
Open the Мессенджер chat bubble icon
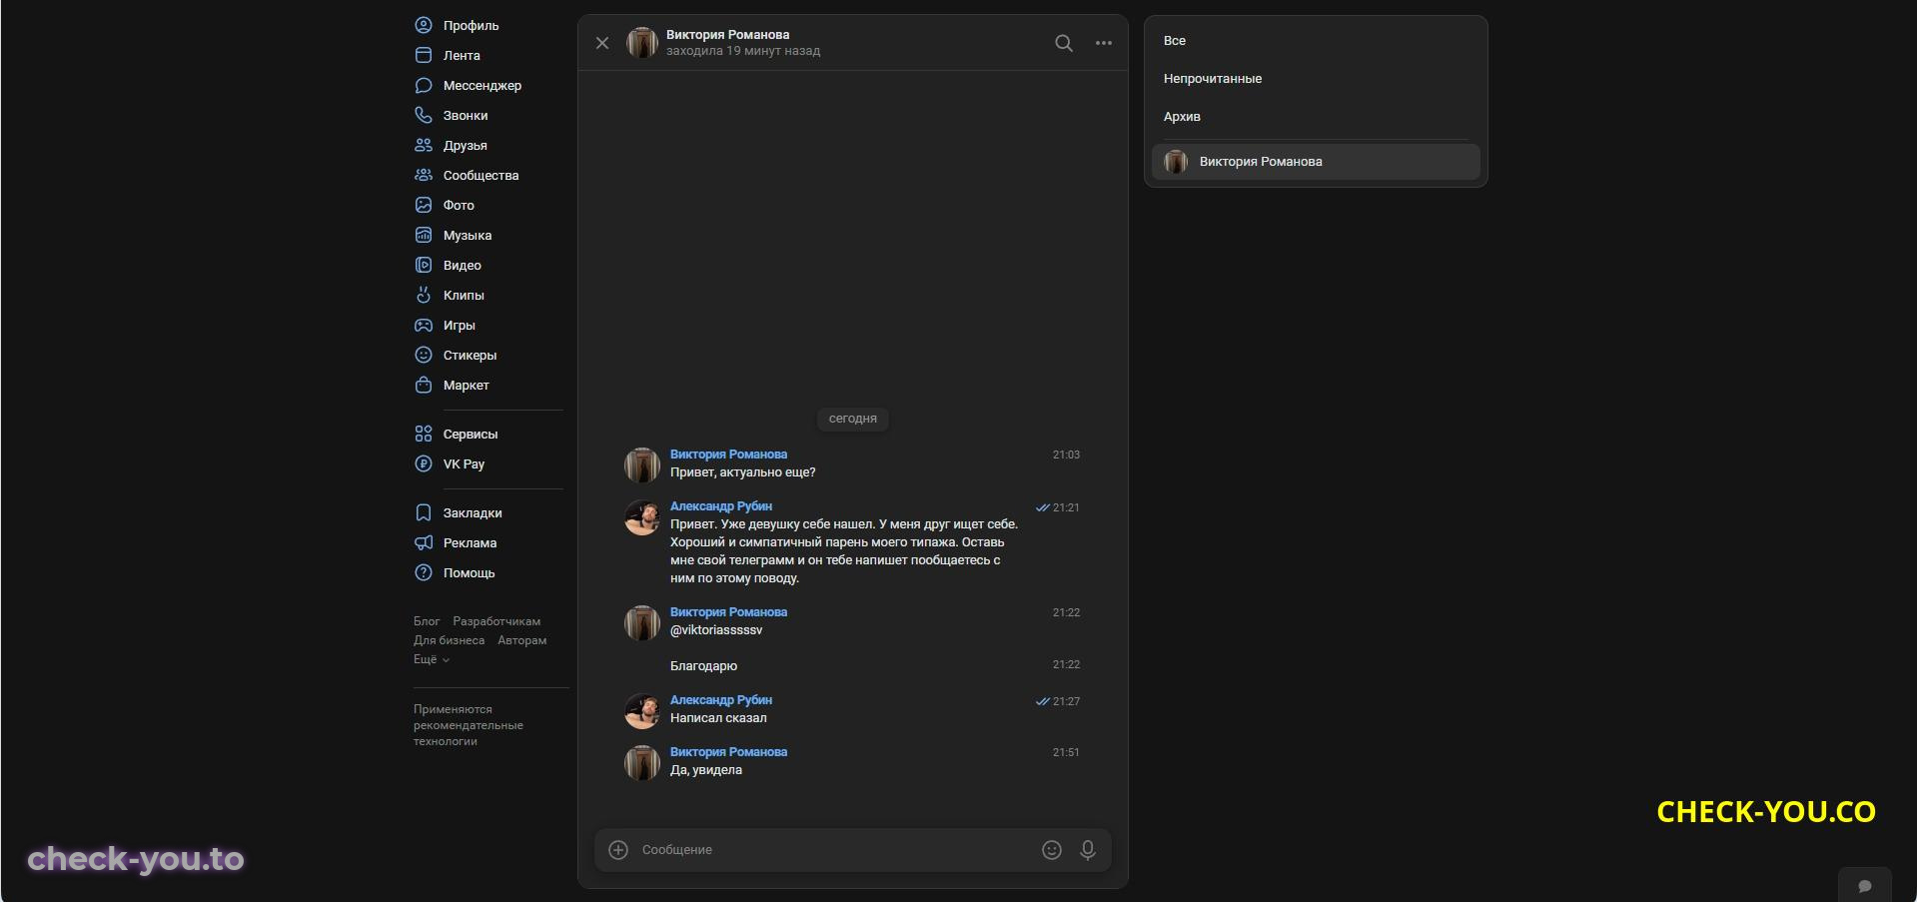[x=424, y=85]
